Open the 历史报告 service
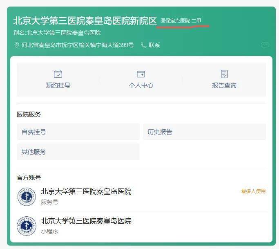 click(204, 132)
